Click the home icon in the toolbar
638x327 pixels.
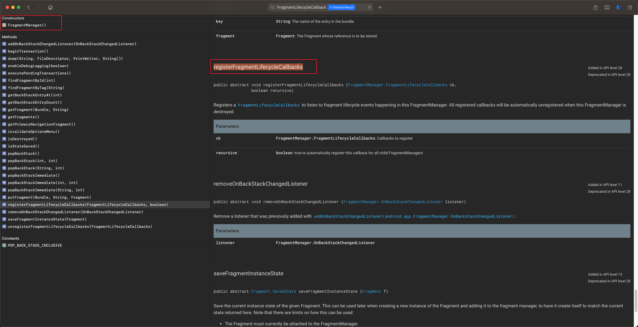(50, 7)
